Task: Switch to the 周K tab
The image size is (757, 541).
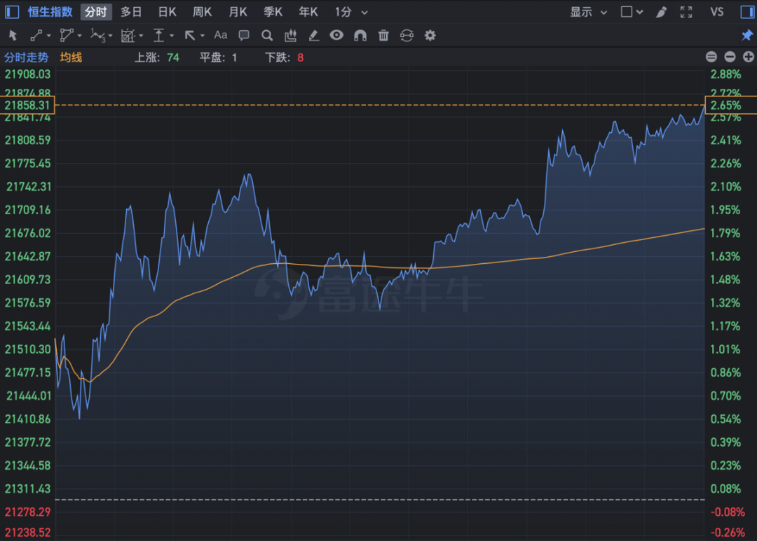Action: tap(203, 12)
